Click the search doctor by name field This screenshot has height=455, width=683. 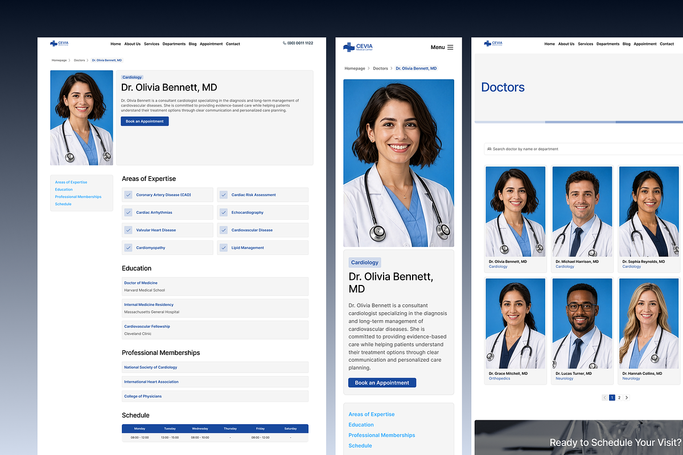point(583,149)
